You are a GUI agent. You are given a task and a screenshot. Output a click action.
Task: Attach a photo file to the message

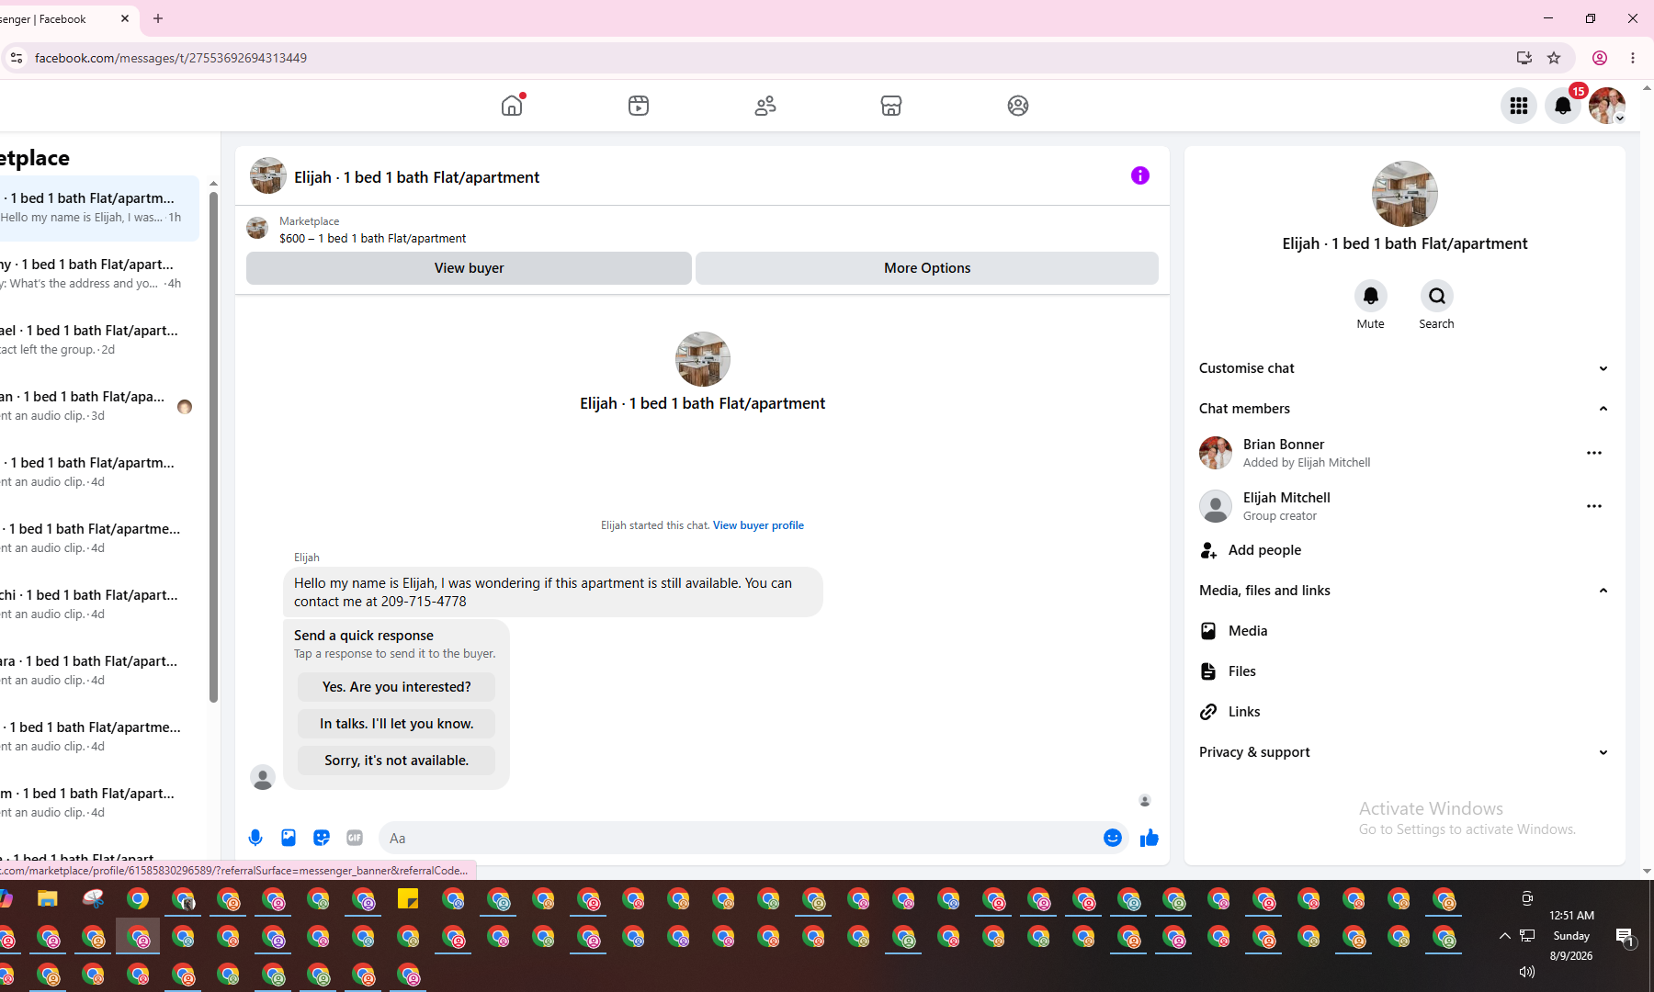pyautogui.click(x=289, y=838)
